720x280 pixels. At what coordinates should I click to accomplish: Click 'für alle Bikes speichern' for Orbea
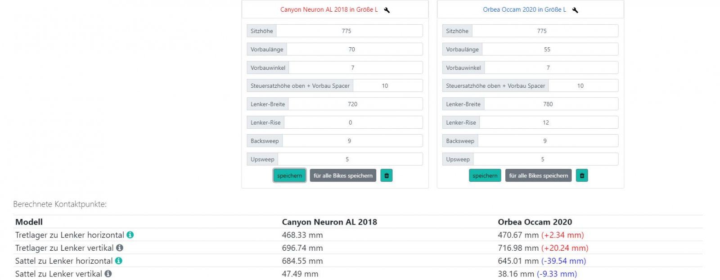tap(538, 176)
